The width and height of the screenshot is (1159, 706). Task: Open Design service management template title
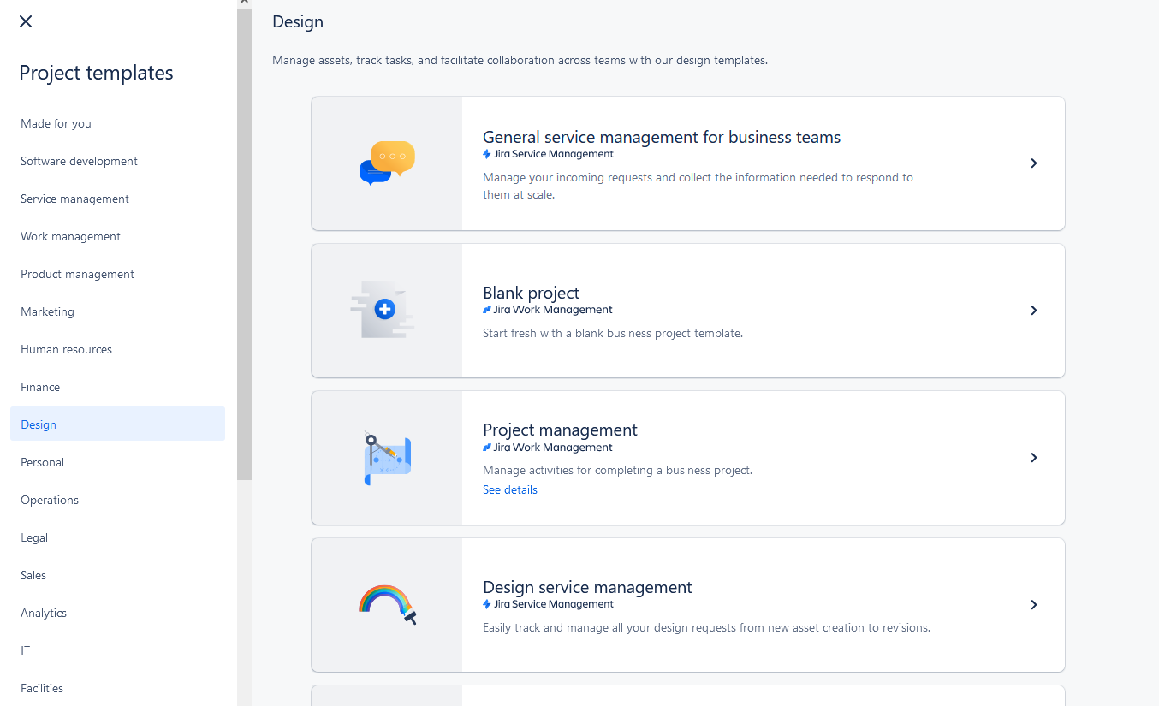pos(587,587)
